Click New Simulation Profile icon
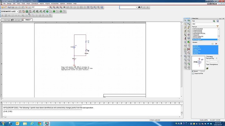 (x=20, y=11)
